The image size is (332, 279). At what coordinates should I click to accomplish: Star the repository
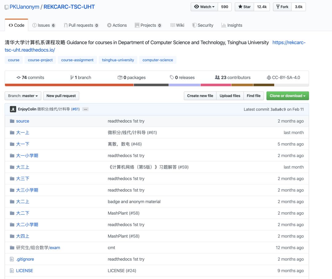244,7
